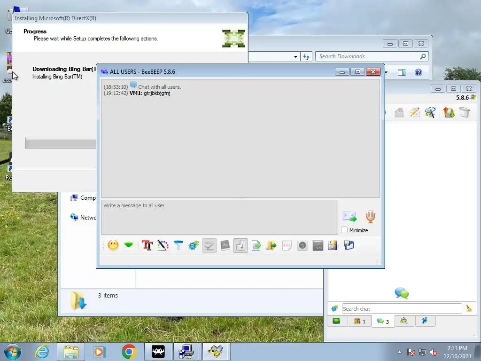Image resolution: width=481 pixels, height=361 pixels.
Task: Toggle the dictionary word completer book icon
Action: click(x=225, y=245)
